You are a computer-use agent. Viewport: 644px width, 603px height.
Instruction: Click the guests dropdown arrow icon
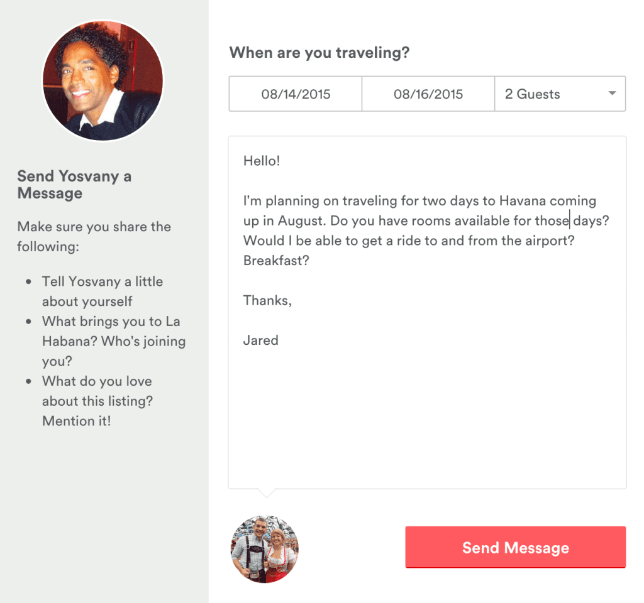[612, 93]
